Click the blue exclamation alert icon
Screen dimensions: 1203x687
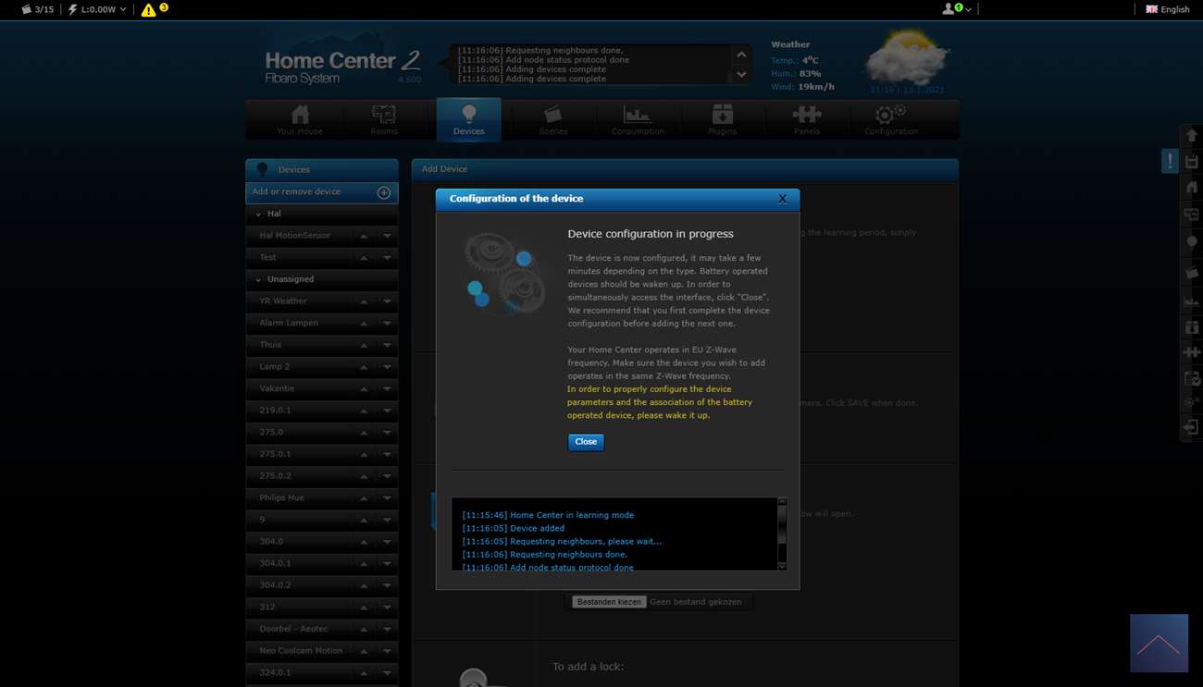1170,161
